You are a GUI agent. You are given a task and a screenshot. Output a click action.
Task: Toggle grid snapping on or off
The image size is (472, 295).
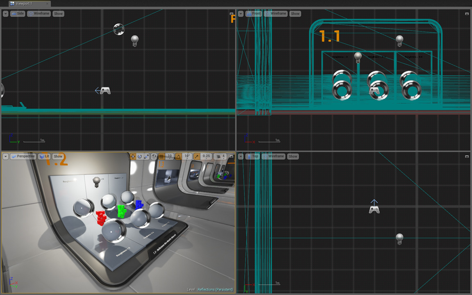[x=161, y=156]
